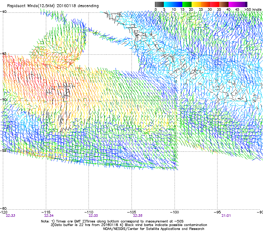This screenshot has width=263, height=231.
Task: Click the dark blue 10-15 knots legend segment
Action: (x=178, y=4)
